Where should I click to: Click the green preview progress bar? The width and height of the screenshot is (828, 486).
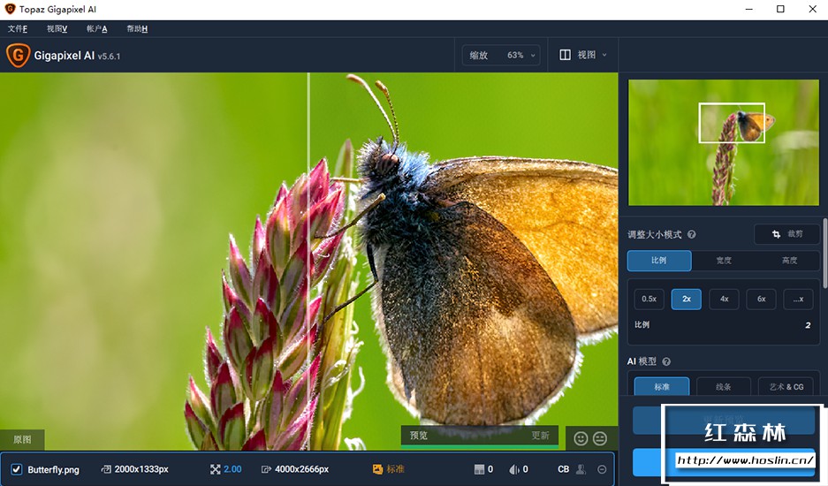click(x=480, y=447)
